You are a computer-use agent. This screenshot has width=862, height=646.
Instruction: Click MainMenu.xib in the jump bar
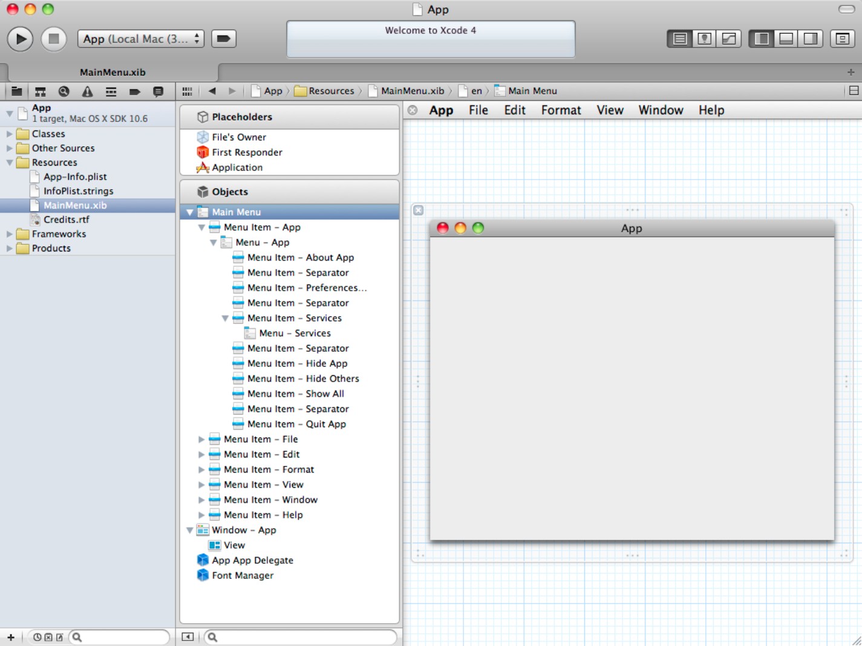click(406, 91)
